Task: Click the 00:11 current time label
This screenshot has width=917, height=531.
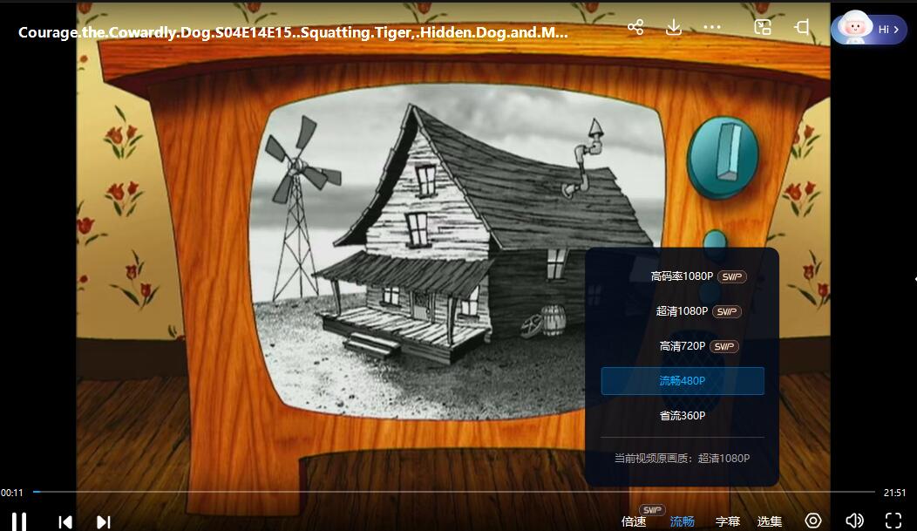Action: pos(11,493)
